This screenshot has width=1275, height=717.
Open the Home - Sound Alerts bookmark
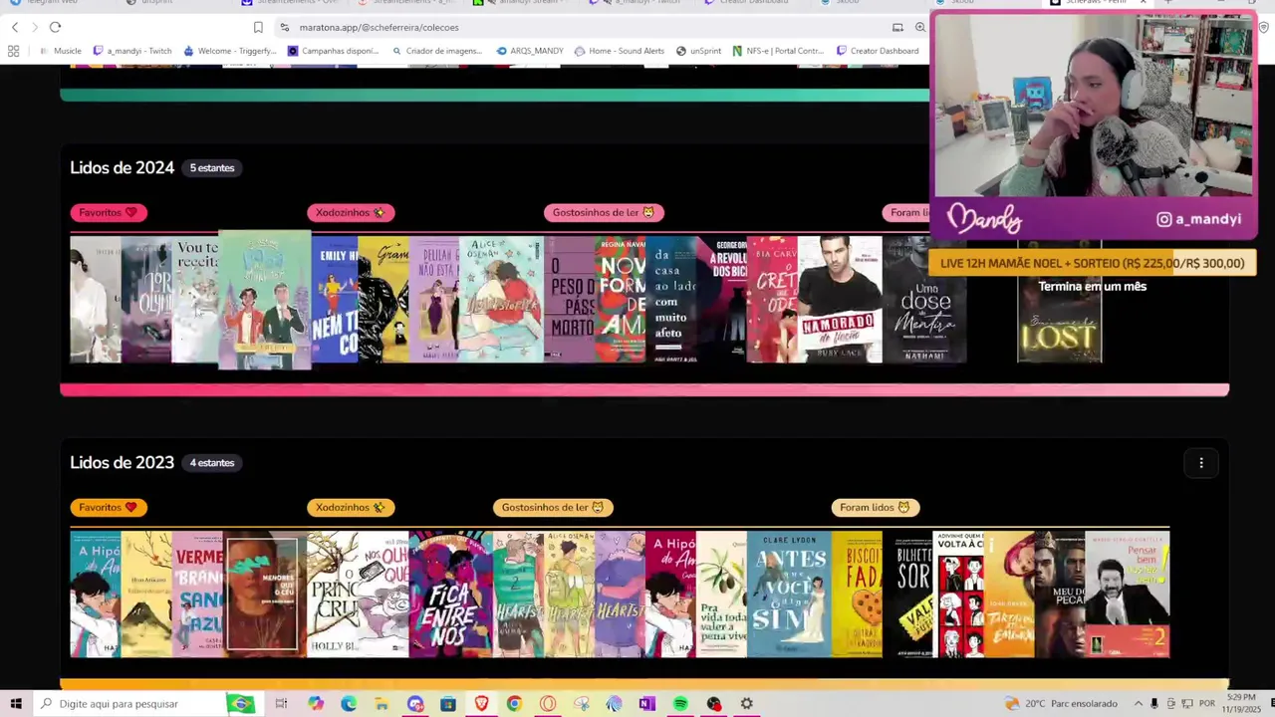pyautogui.click(x=620, y=51)
